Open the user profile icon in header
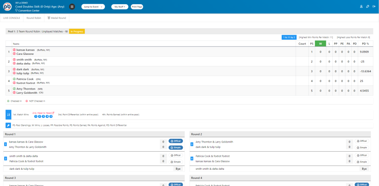Screen dimensions: 379x186 [x=361, y=7]
